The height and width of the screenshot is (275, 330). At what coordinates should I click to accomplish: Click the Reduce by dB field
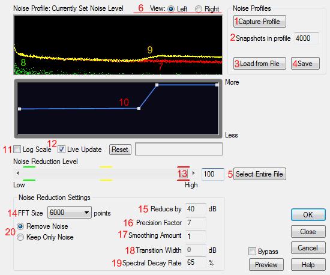coord(196,209)
